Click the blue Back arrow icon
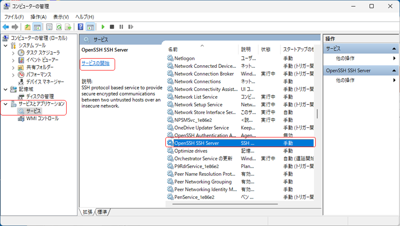The width and height of the screenshot is (400, 226). click(6, 27)
